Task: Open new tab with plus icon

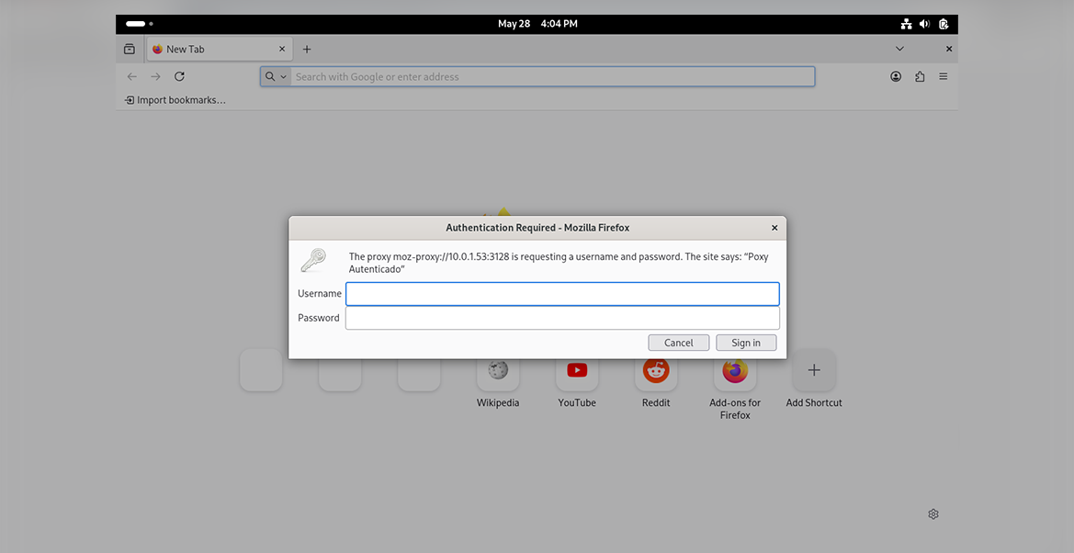Action: [307, 50]
